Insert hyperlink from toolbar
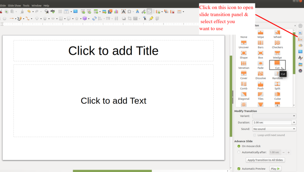304x172 pixels. [x=144, y=12]
